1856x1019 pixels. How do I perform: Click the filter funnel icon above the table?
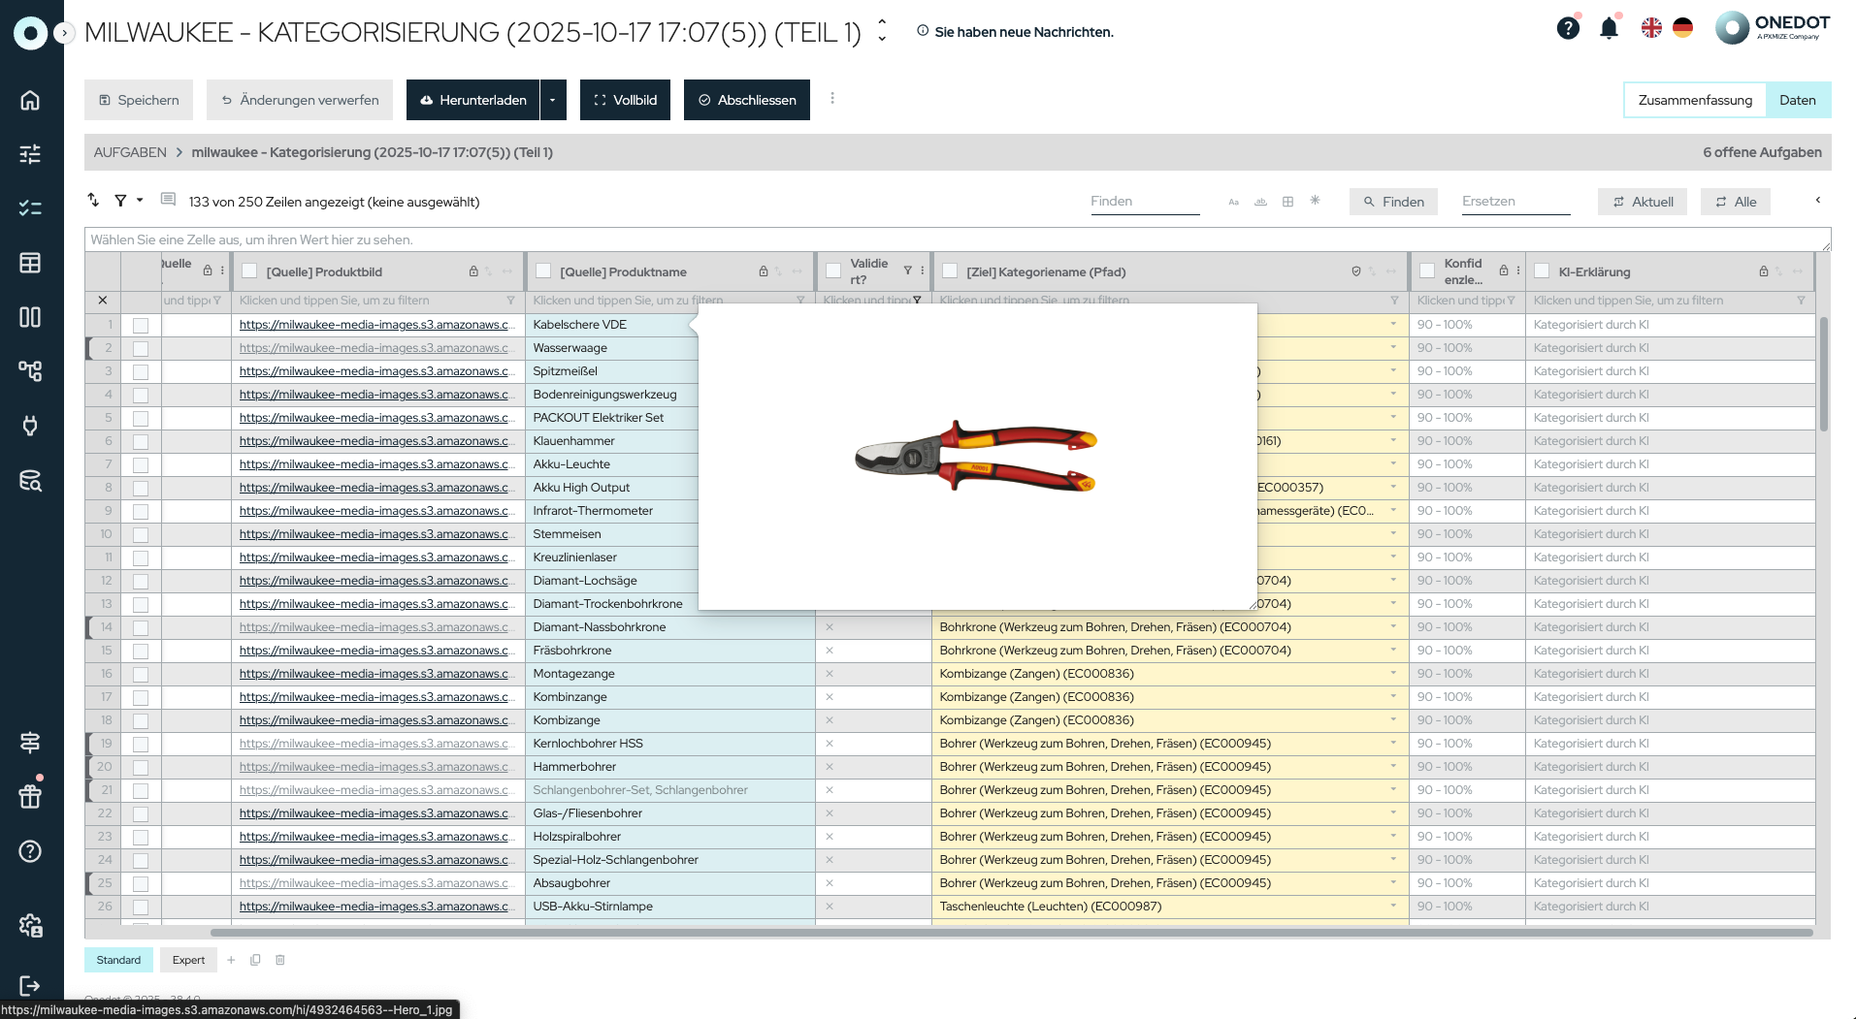[121, 201]
